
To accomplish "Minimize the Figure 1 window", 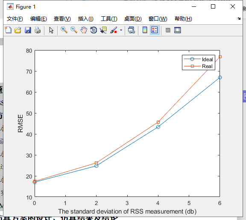I will [x=194, y=6].
